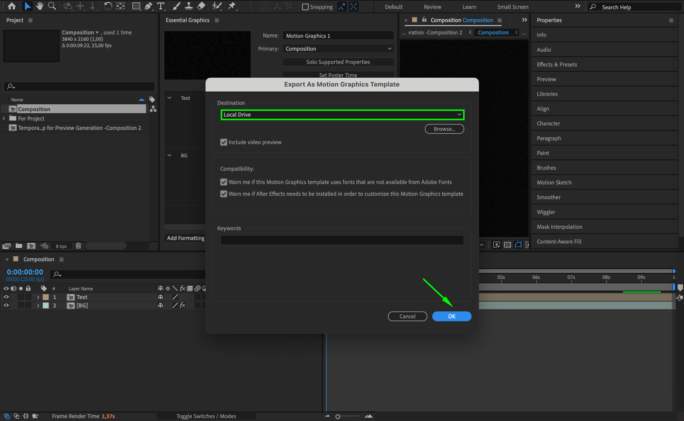684x421 pixels.
Task: Select the Eraser tool
Action: pos(201,6)
